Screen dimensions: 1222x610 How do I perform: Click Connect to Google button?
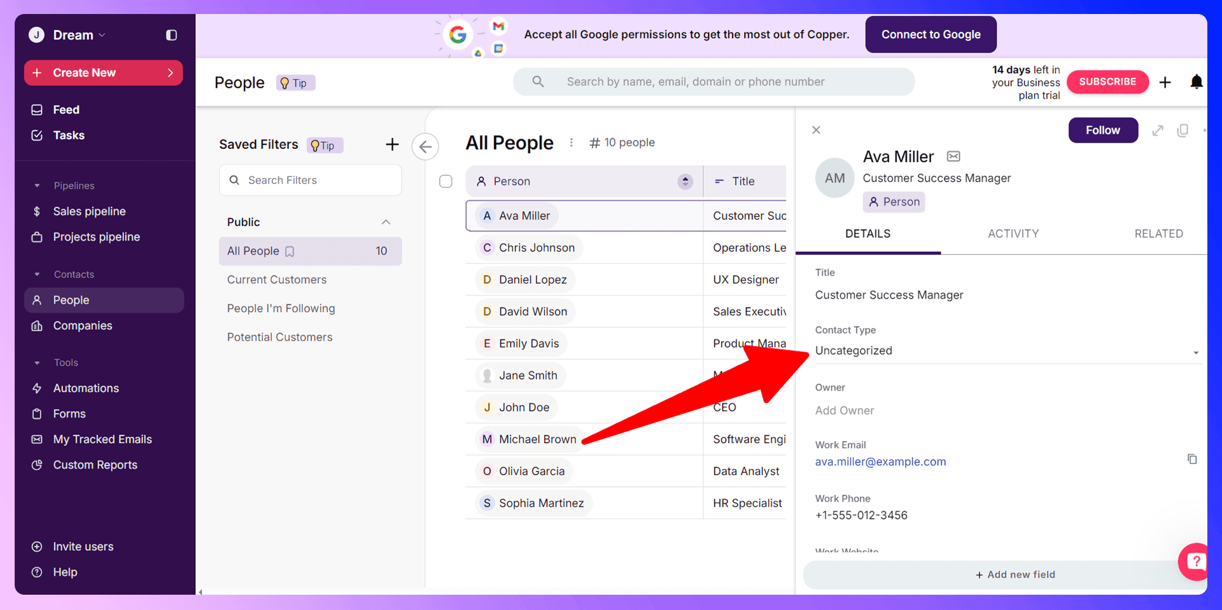point(931,34)
